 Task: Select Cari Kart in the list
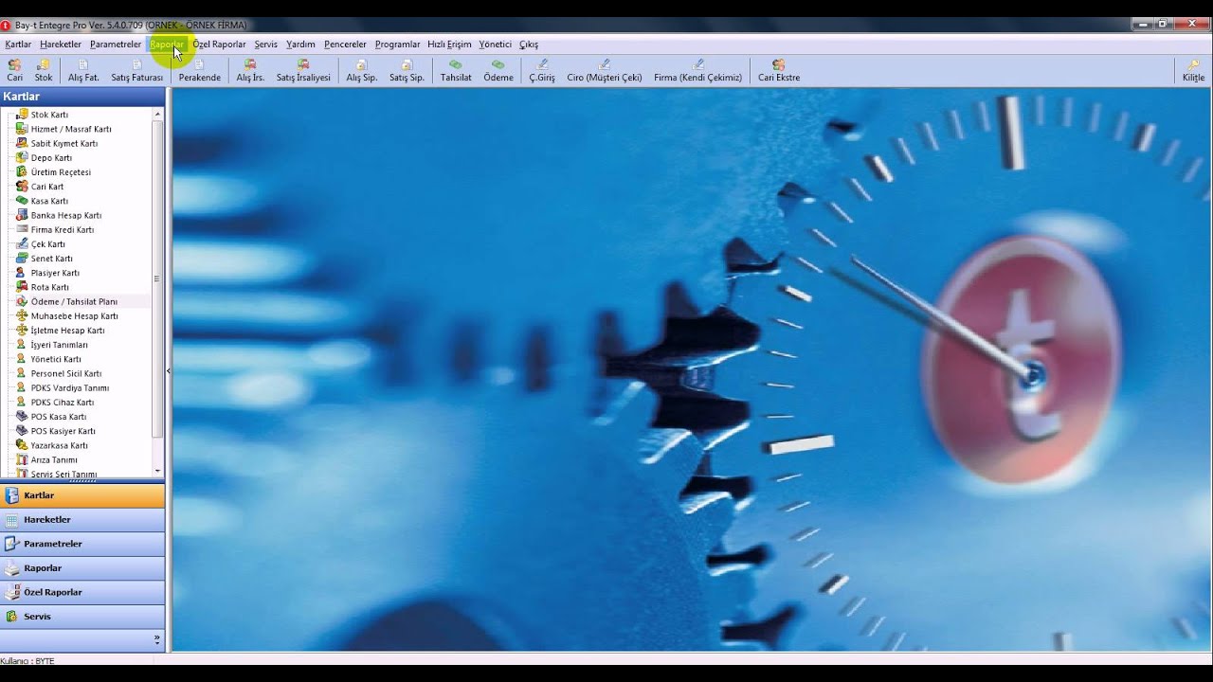pyautogui.click(x=47, y=187)
